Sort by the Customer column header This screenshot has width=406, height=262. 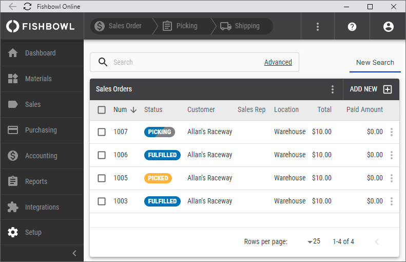[x=201, y=109]
